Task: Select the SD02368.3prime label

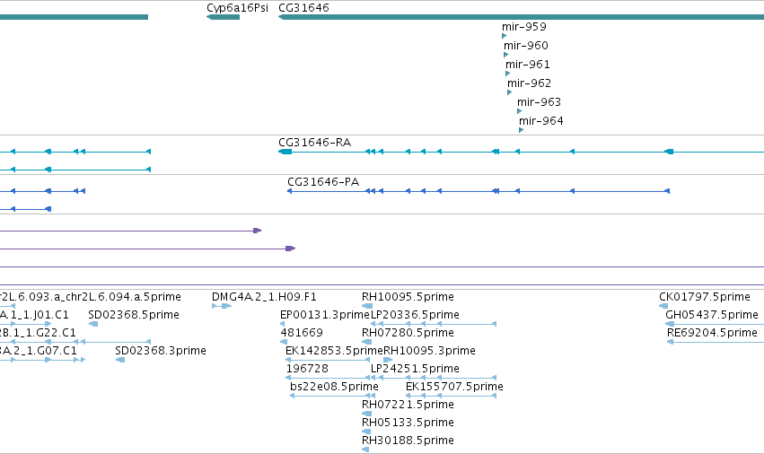Action: pos(161,351)
